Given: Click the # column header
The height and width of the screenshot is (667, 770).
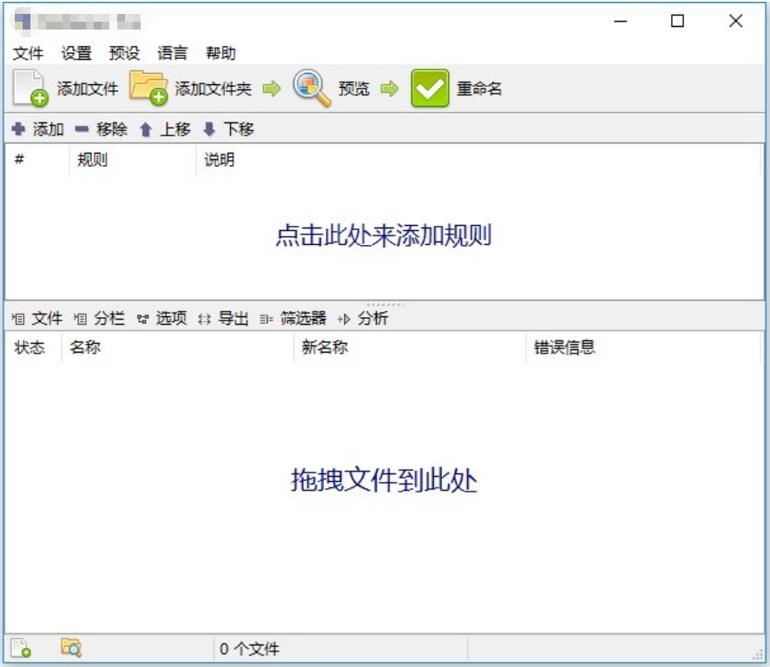Looking at the screenshot, I should (36, 160).
